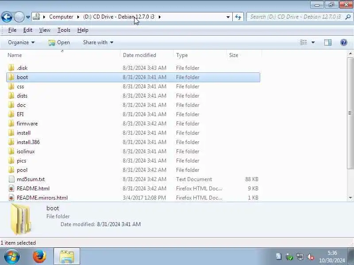This screenshot has height=265, width=354.
Task: Click the large boot folder thumbnail in details pane
Action: pyautogui.click(x=21, y=219)
